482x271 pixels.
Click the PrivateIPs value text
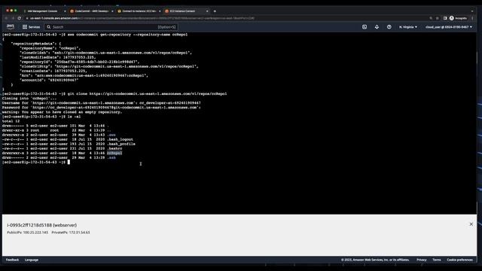79,233
